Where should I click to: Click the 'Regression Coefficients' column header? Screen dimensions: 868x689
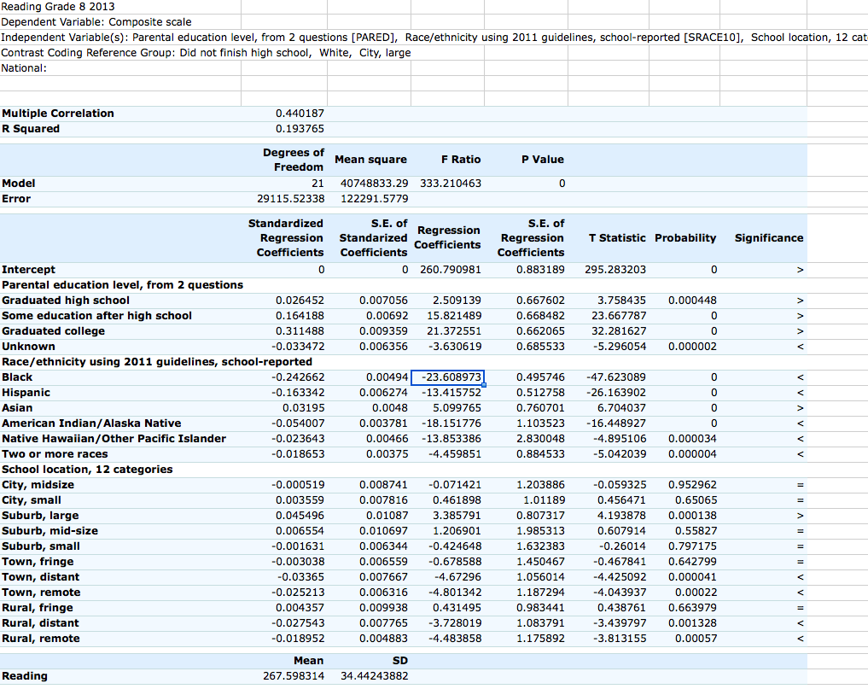point(447,237)
